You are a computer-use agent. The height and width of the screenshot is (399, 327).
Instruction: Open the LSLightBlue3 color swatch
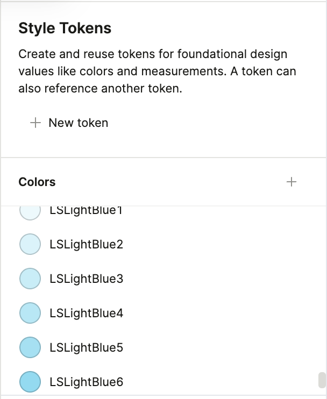click(30, 279)
